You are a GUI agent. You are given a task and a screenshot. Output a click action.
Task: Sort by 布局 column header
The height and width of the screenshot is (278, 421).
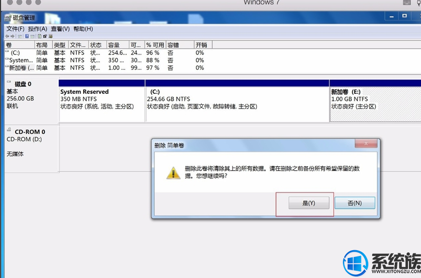tap(43, 45)
